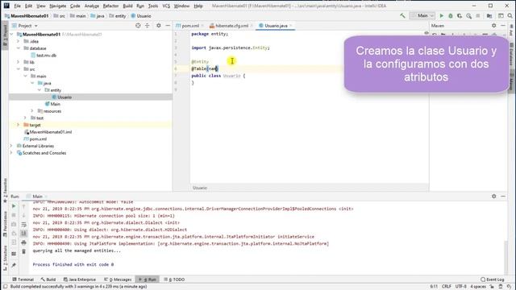This screenshot has height=290, width=516.
Task: Open the Messages tool window
Action: (118, 280)
